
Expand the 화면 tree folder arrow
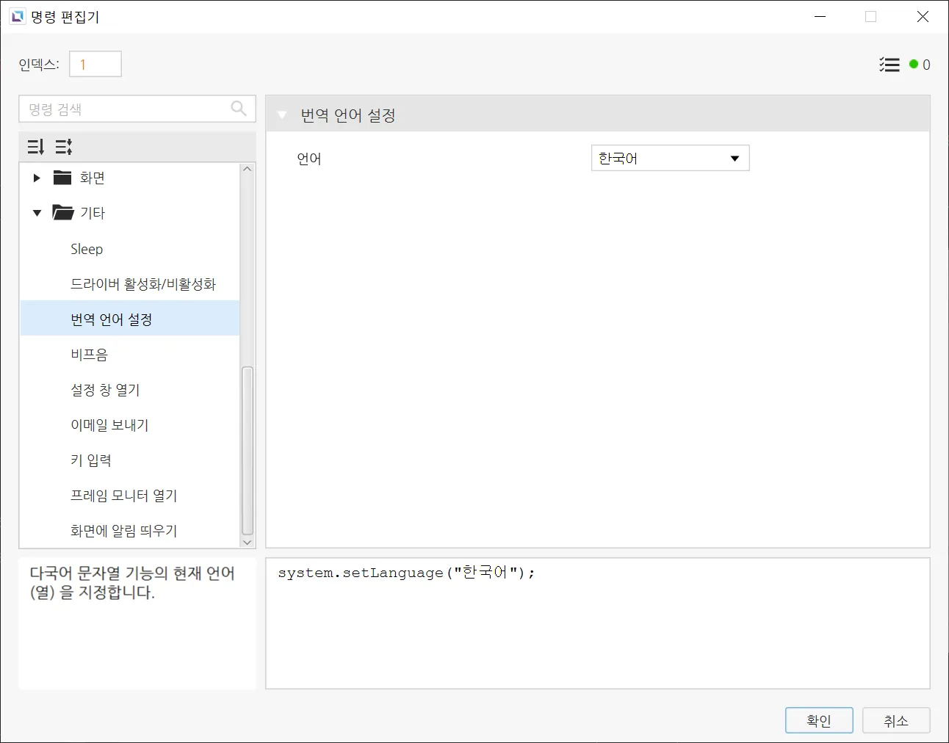tap(37, 178)
